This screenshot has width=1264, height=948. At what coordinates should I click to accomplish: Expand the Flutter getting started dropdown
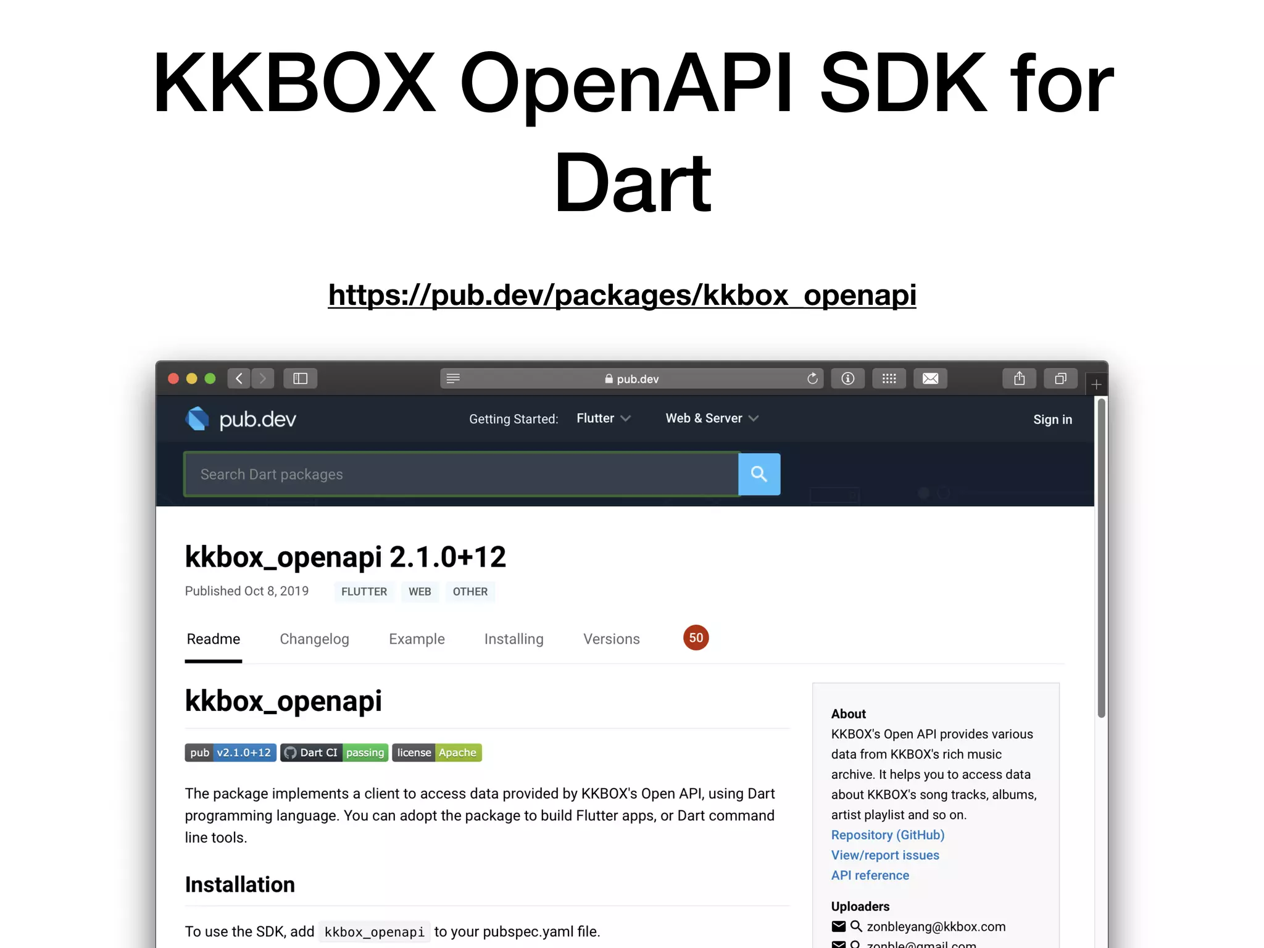tap(604, 418)
